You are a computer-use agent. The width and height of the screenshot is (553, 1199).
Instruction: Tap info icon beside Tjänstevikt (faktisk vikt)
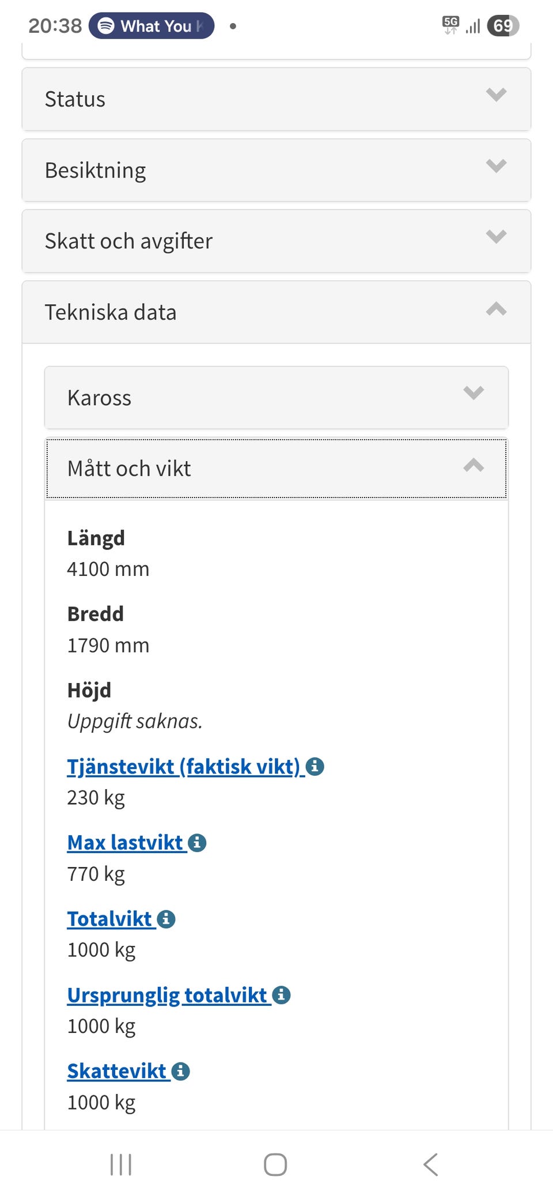click(x=315, y=767)
